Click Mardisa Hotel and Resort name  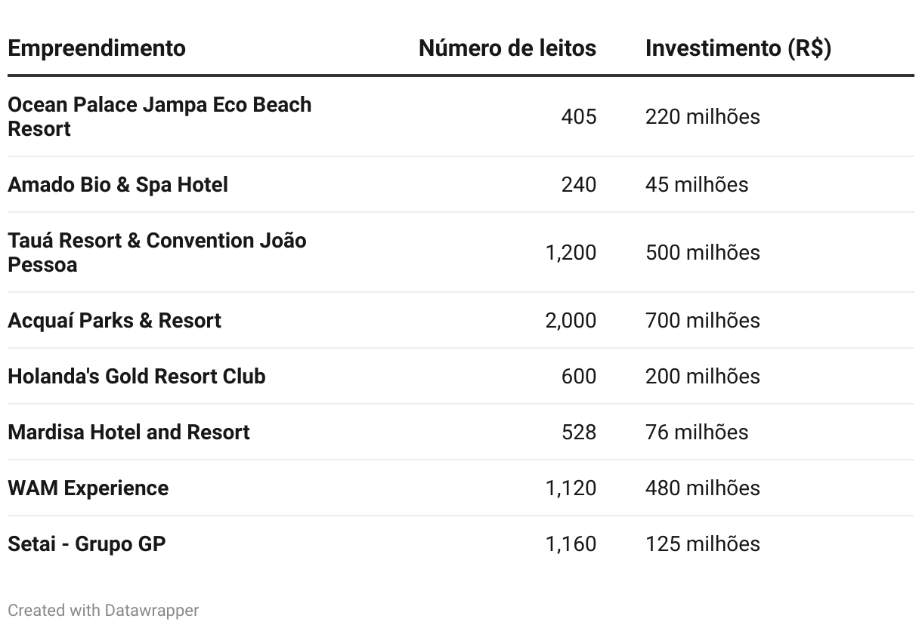tap(128, 432)
